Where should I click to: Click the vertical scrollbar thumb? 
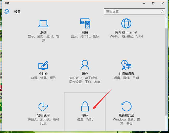point(166,72)
